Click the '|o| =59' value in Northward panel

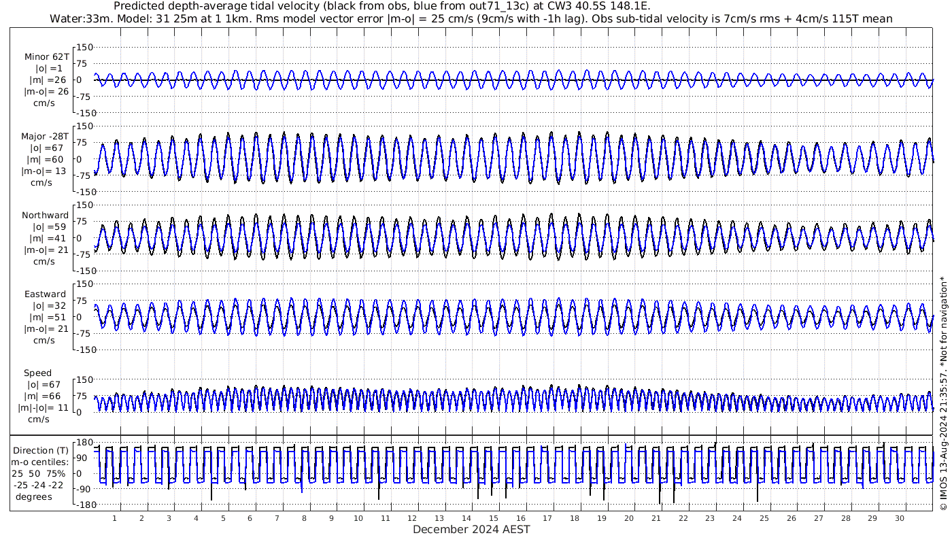point(49,226)
